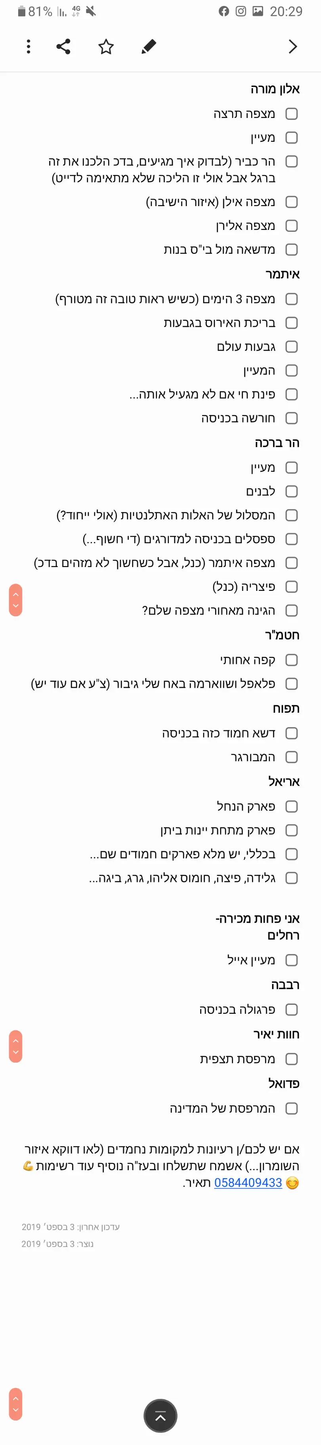Screen dimensions: 321x1445
Task: Toggle the פארק הנחל checkbox
Action: click(x=291, y=806)
